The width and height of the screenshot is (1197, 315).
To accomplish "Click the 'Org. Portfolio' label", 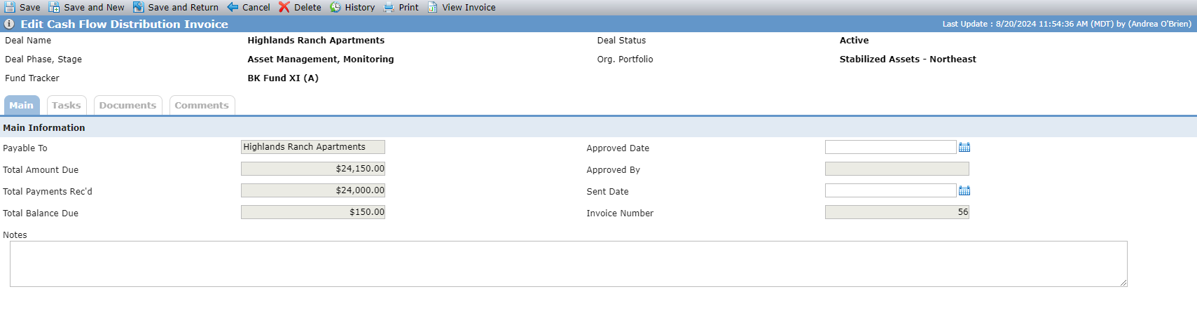I will (625, 59).
